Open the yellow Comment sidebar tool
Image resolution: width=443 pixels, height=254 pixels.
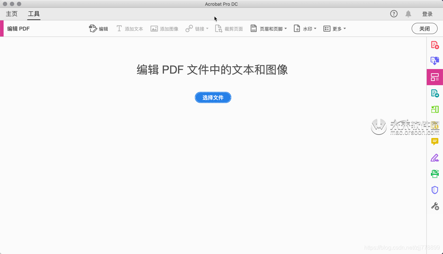pyautogui.click(x=435, y=142)
